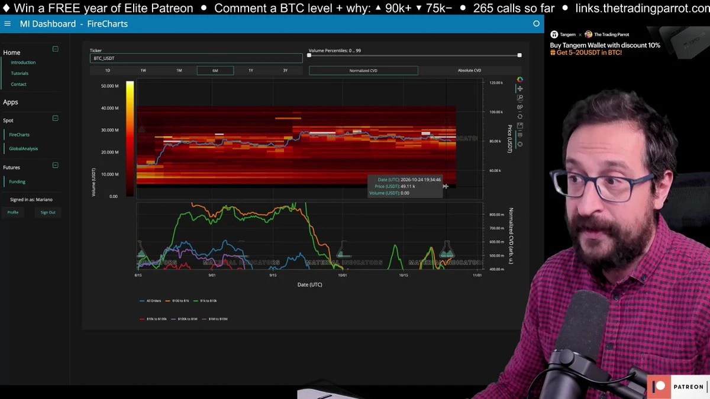Toggle the $1M to $10M legend series
710x399 pixels.
point(215,319)
